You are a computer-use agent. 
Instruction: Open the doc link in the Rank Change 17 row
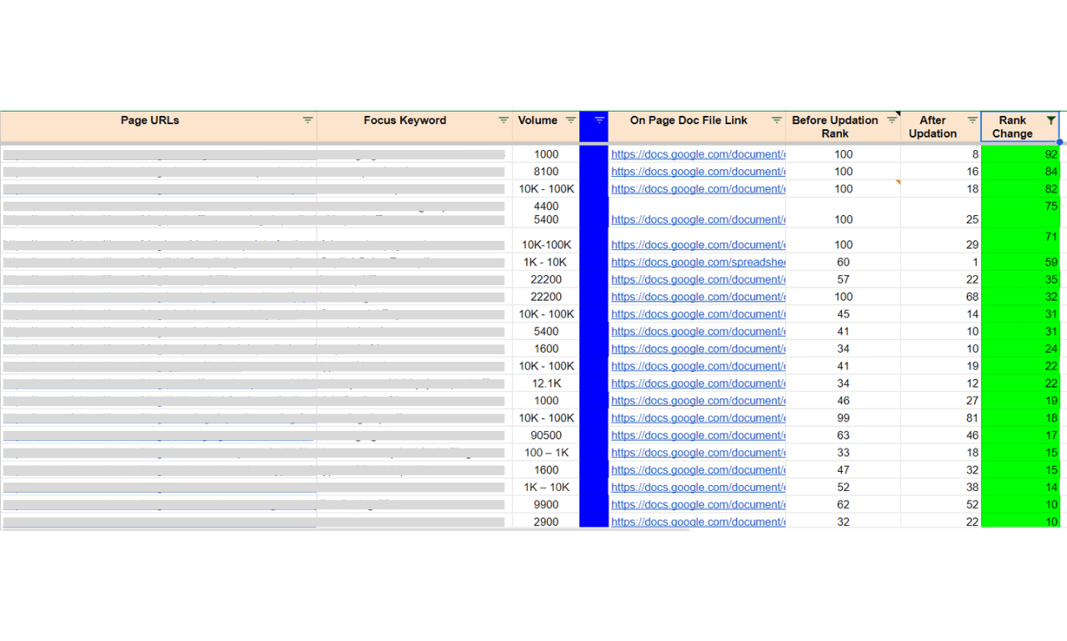coord(698,435)
